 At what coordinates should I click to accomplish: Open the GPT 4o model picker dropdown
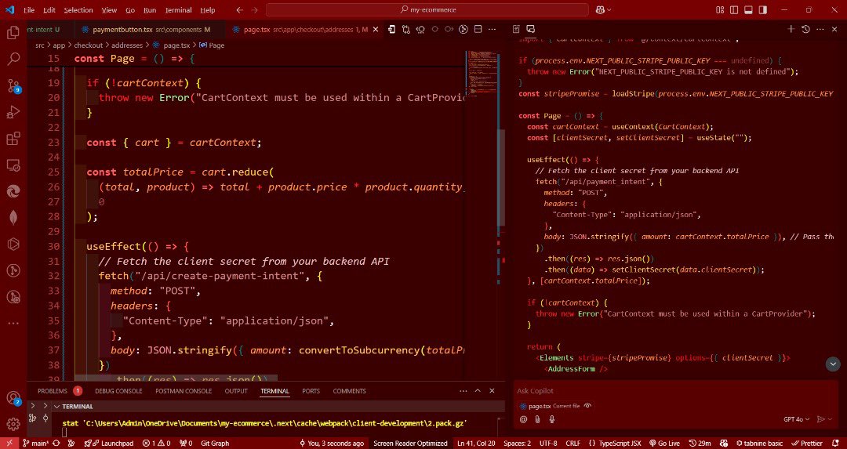tap(798, 419)
